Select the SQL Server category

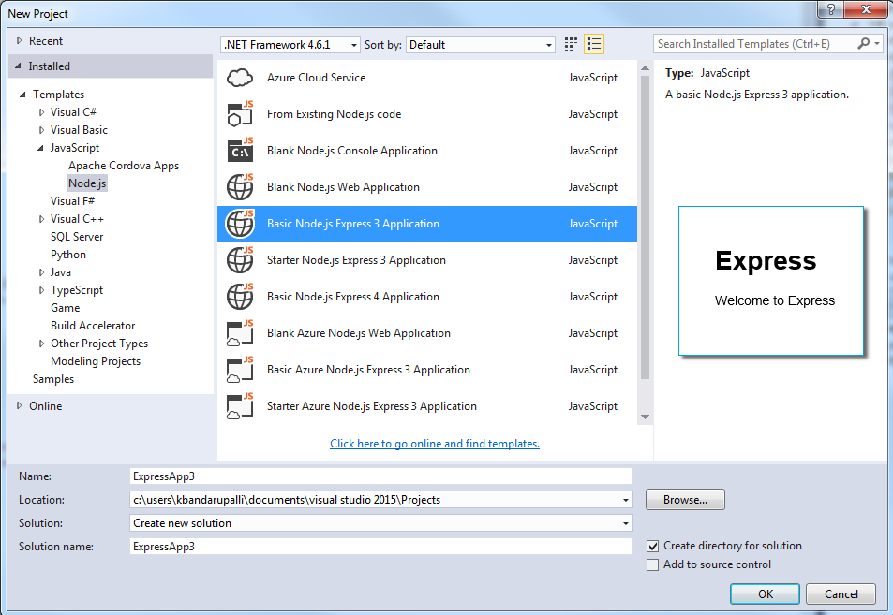(77, 237)
